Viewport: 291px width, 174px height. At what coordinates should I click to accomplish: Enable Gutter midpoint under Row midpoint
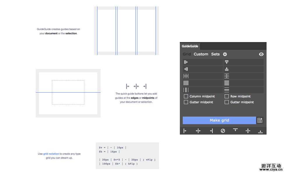227,102
